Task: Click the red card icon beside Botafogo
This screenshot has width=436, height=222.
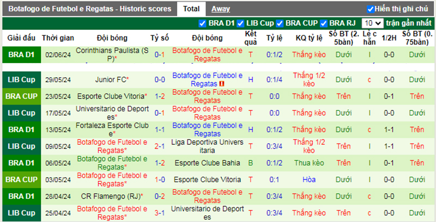Action: (x=222, y=84)
